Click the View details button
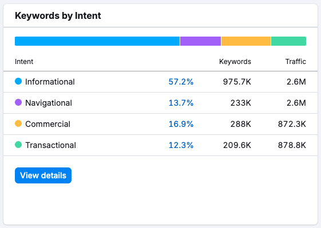This screenshot has height=228, width=321. [x=43, y=175]
